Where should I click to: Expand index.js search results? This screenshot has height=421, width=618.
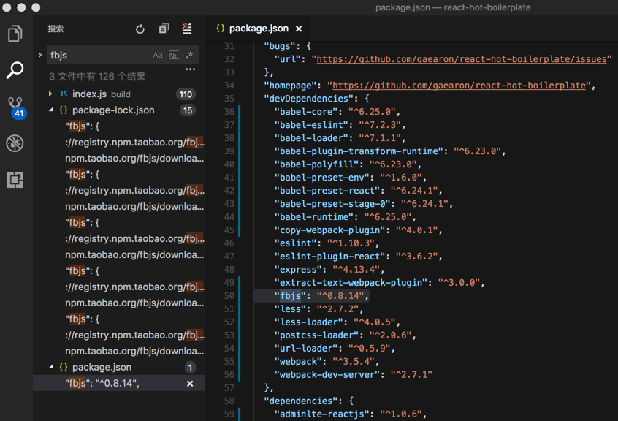(50, 94)
